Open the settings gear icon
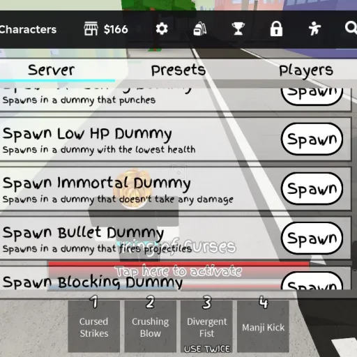357x357 pixels. click(162, 29)
